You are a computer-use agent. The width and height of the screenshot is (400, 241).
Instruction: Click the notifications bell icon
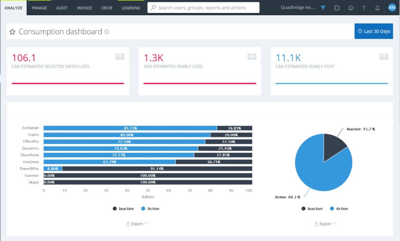377,8
